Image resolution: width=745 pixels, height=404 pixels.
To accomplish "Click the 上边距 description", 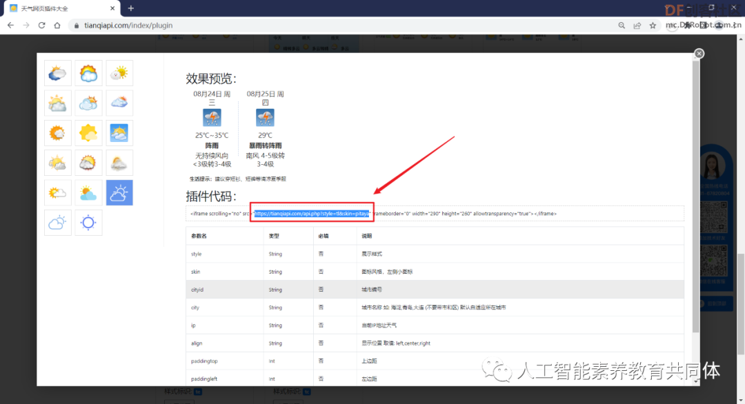I will [x=369, y=361].
